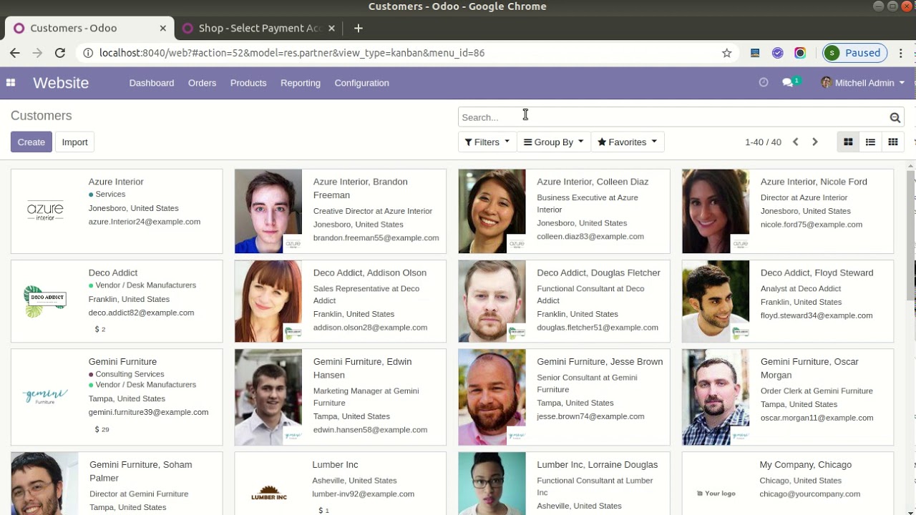The height and width of the screenshot is (515, 916).
Task: Click browser forward arrow
Action: 37,53
